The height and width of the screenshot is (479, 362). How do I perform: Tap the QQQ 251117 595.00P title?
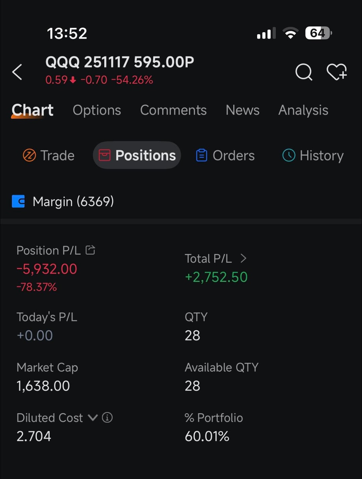120,62
